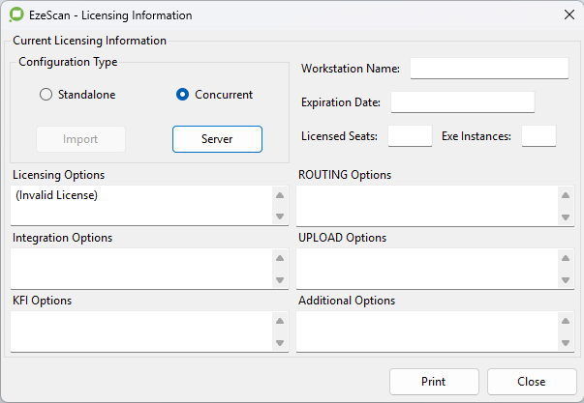
Task: Click the down arrow in the Integration Options list
Action: [x=280, y=279]
